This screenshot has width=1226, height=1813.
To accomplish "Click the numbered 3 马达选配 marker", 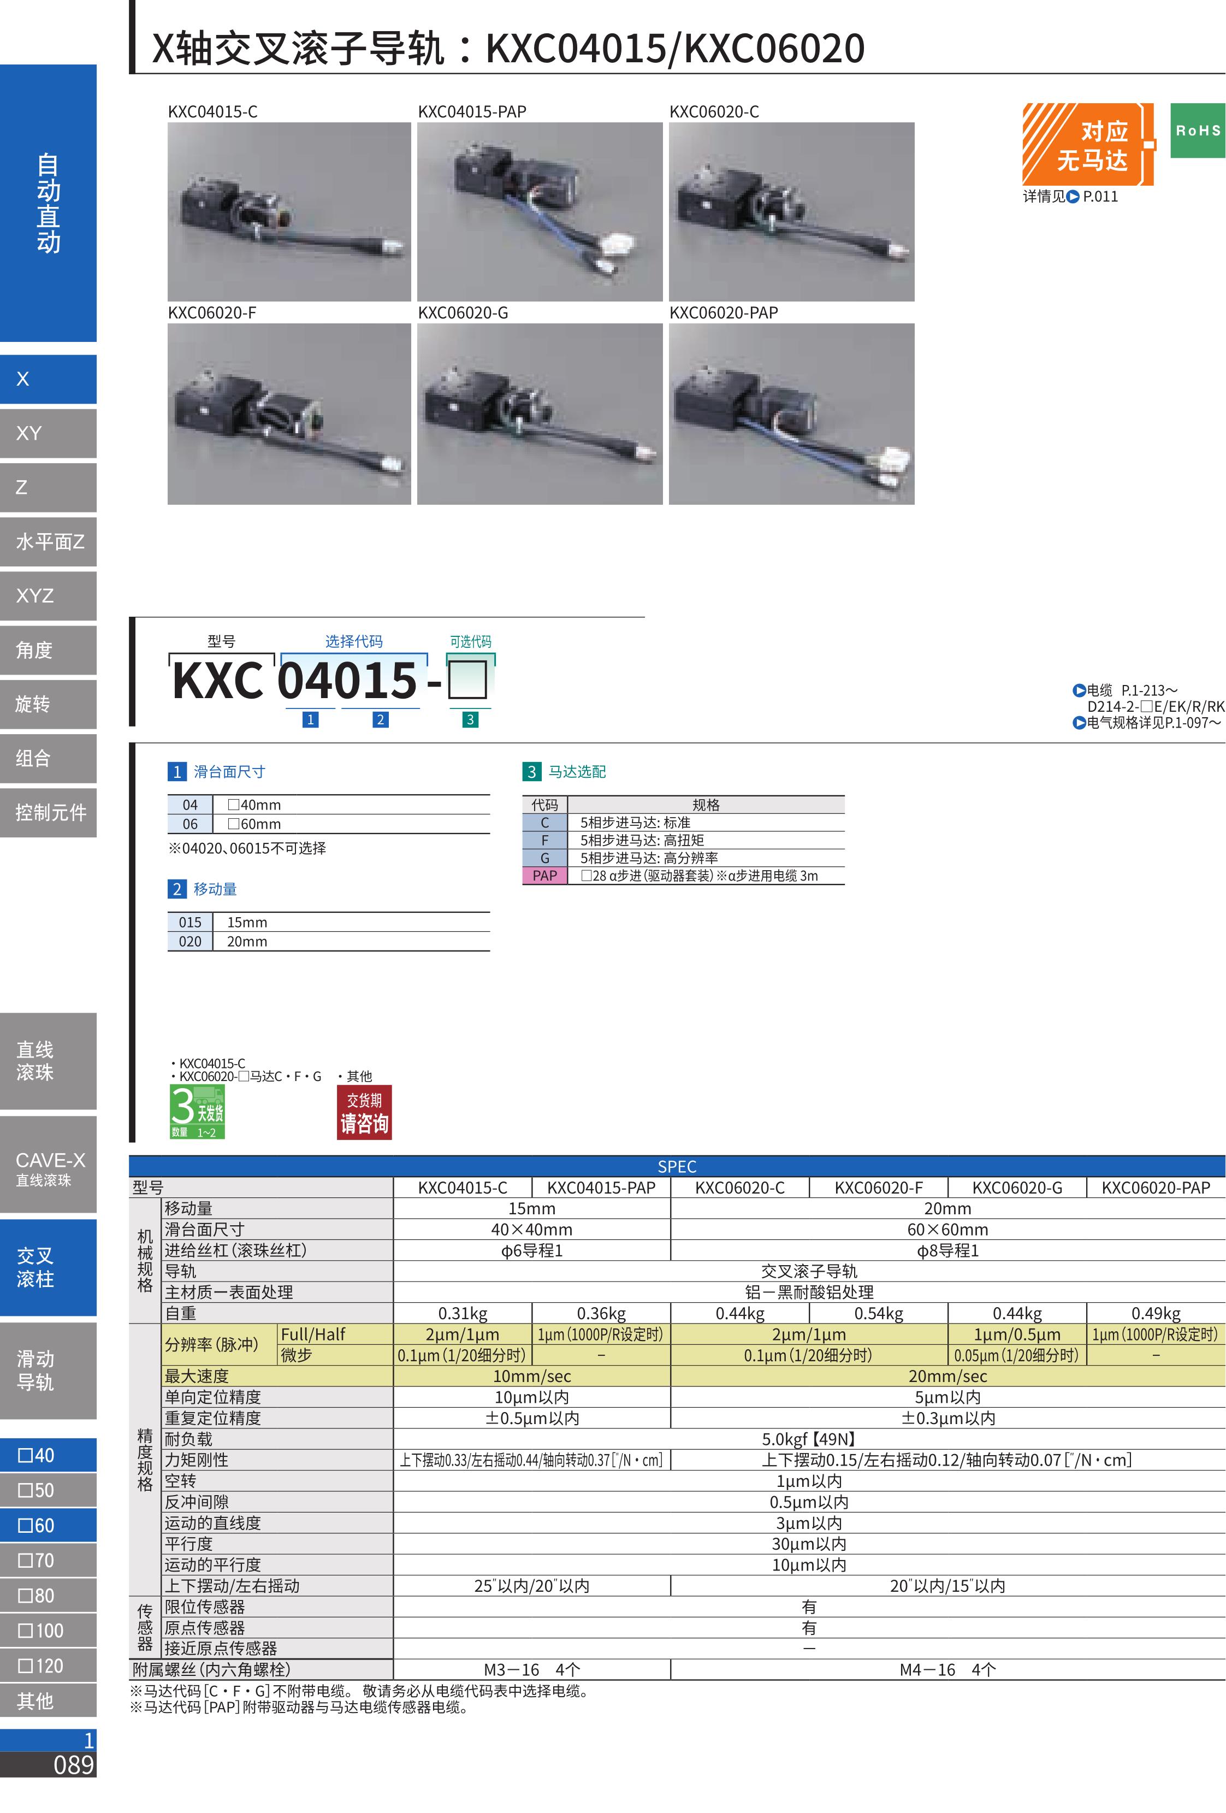I will tap(531, 771).
